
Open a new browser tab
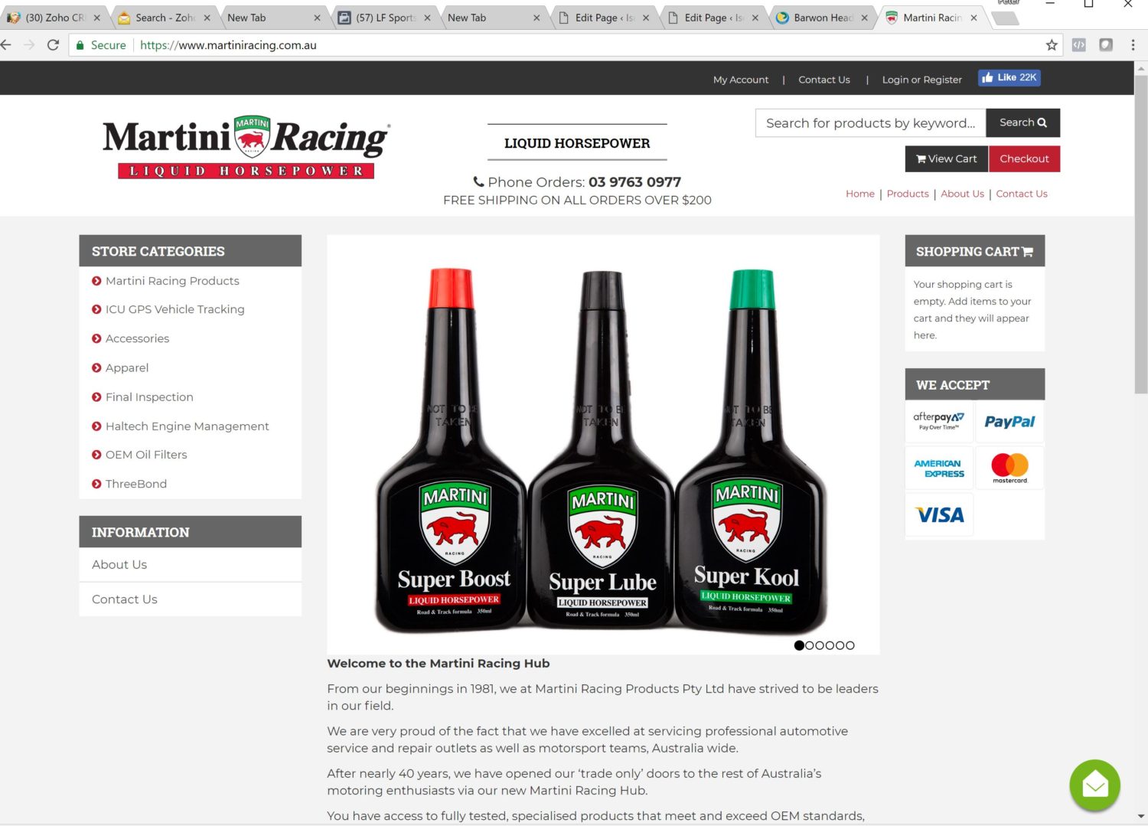tap(1005, 18)
